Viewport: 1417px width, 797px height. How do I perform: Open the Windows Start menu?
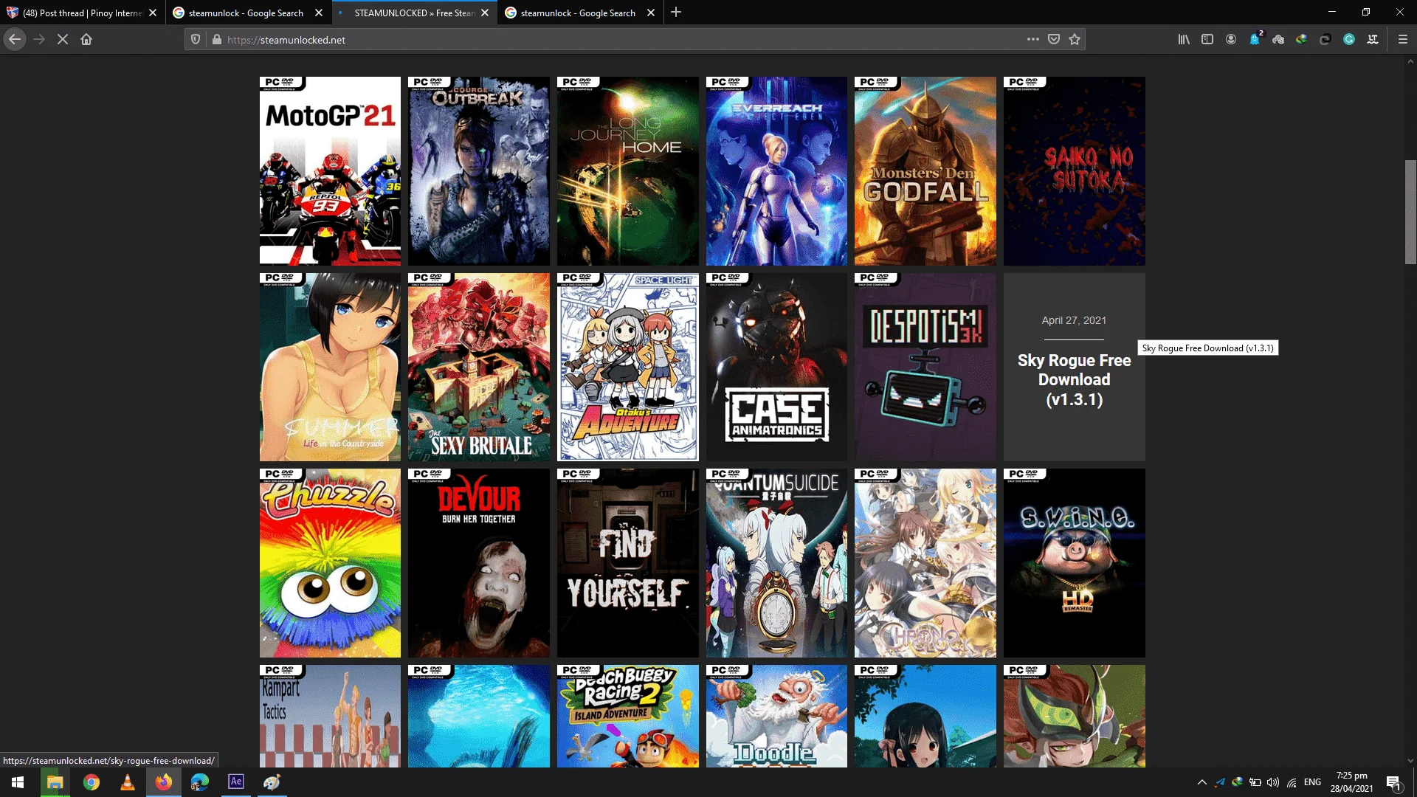(18, 782)
